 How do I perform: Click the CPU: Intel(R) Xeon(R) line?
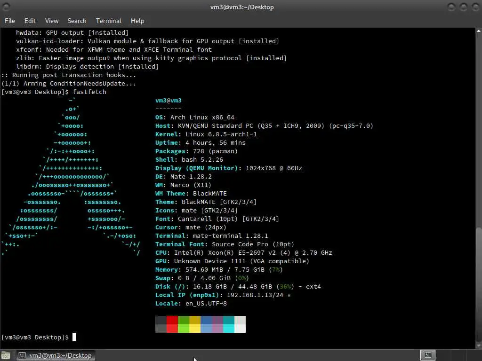point(244,252)
